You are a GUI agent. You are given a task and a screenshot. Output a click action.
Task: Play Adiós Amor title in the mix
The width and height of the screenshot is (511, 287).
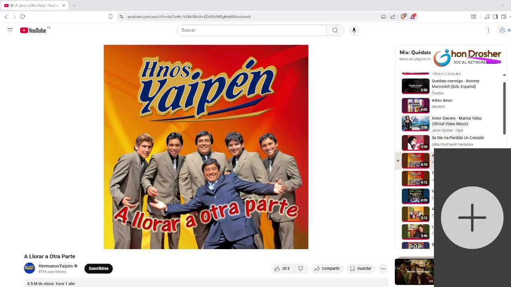click(x=442, y=100)
